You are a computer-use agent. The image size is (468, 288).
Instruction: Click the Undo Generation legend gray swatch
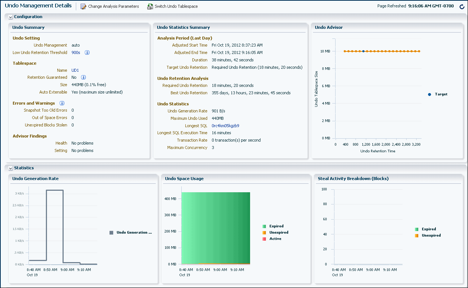[111, 233]
